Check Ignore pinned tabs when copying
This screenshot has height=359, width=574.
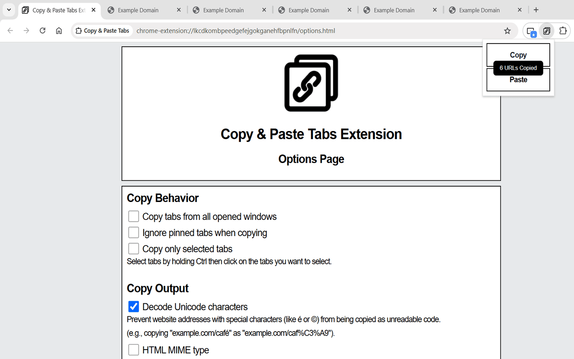click(134, 232)
